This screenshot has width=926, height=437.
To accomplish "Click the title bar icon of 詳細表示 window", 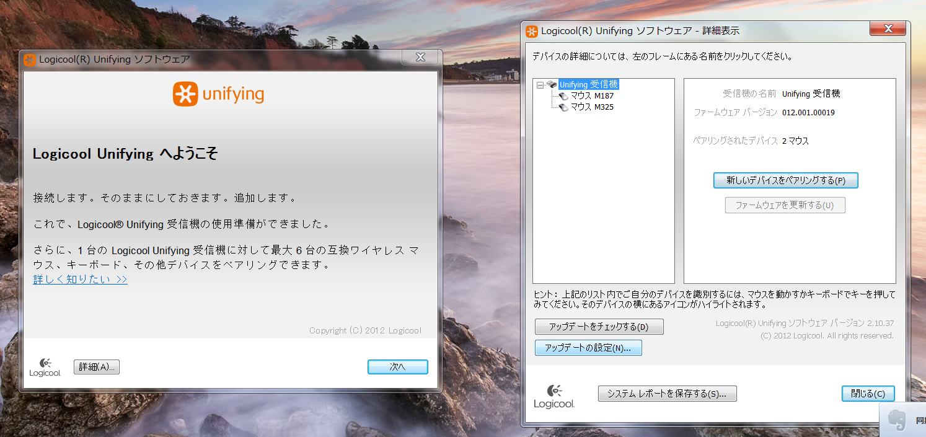I will coord(532,31).
